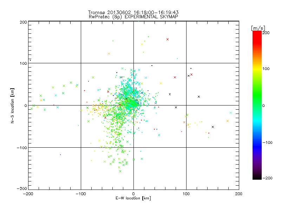Screen dimensions: 281x211
Task: Click the colorbar's 0 m/s tick label
Action: pos(263,106)
